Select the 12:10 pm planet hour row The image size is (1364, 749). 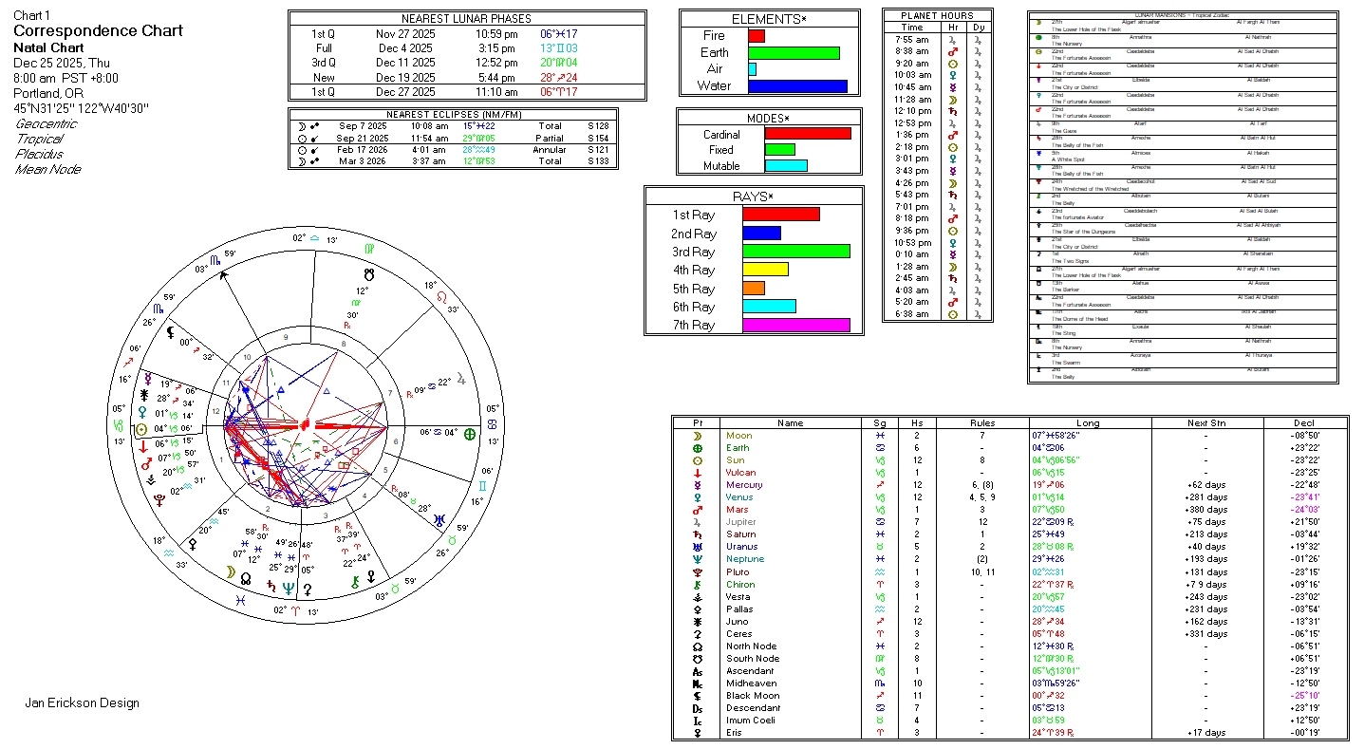pos(936,111)
